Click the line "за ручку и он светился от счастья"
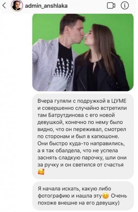138x212 pixels. [81, 165]
